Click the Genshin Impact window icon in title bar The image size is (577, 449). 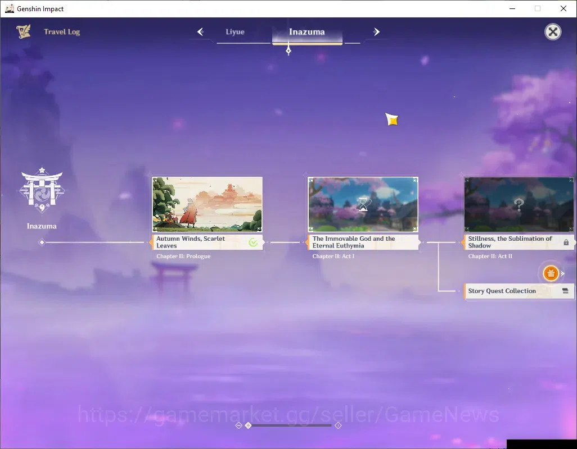pyautogui.click(x=9, y=8)
